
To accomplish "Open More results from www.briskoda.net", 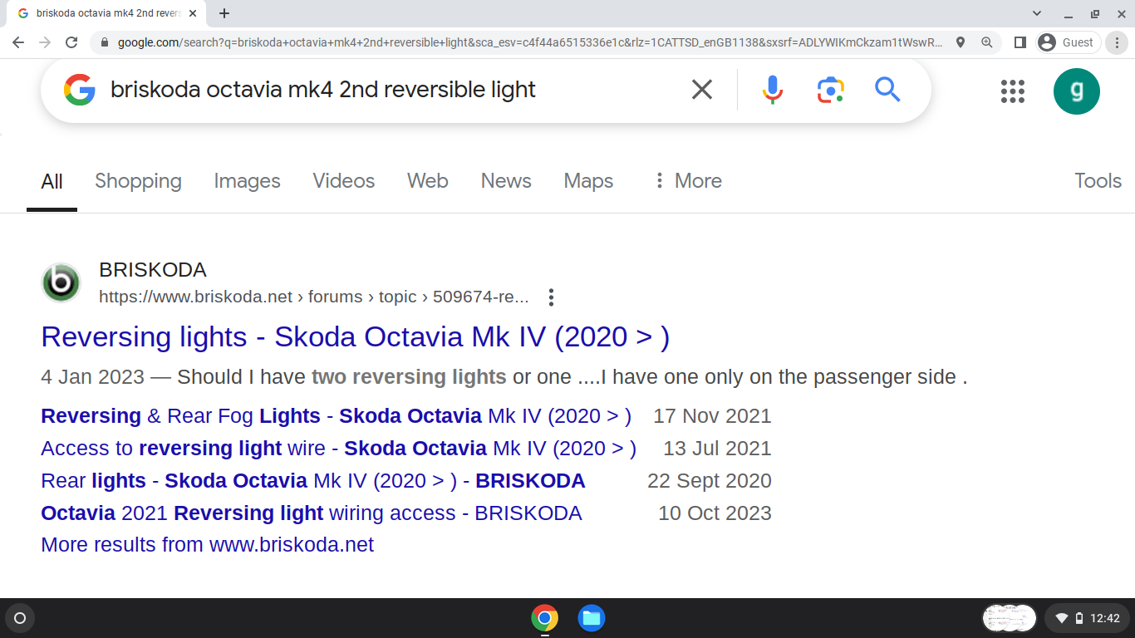I will coord(207,545).
